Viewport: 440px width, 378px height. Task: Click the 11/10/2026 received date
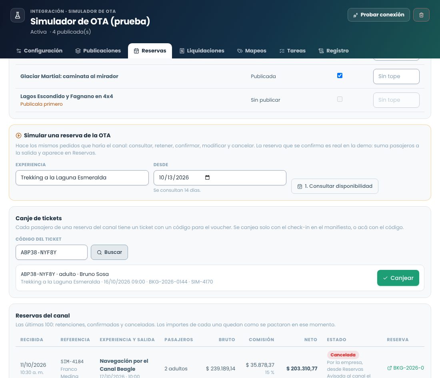pos(33,365)
